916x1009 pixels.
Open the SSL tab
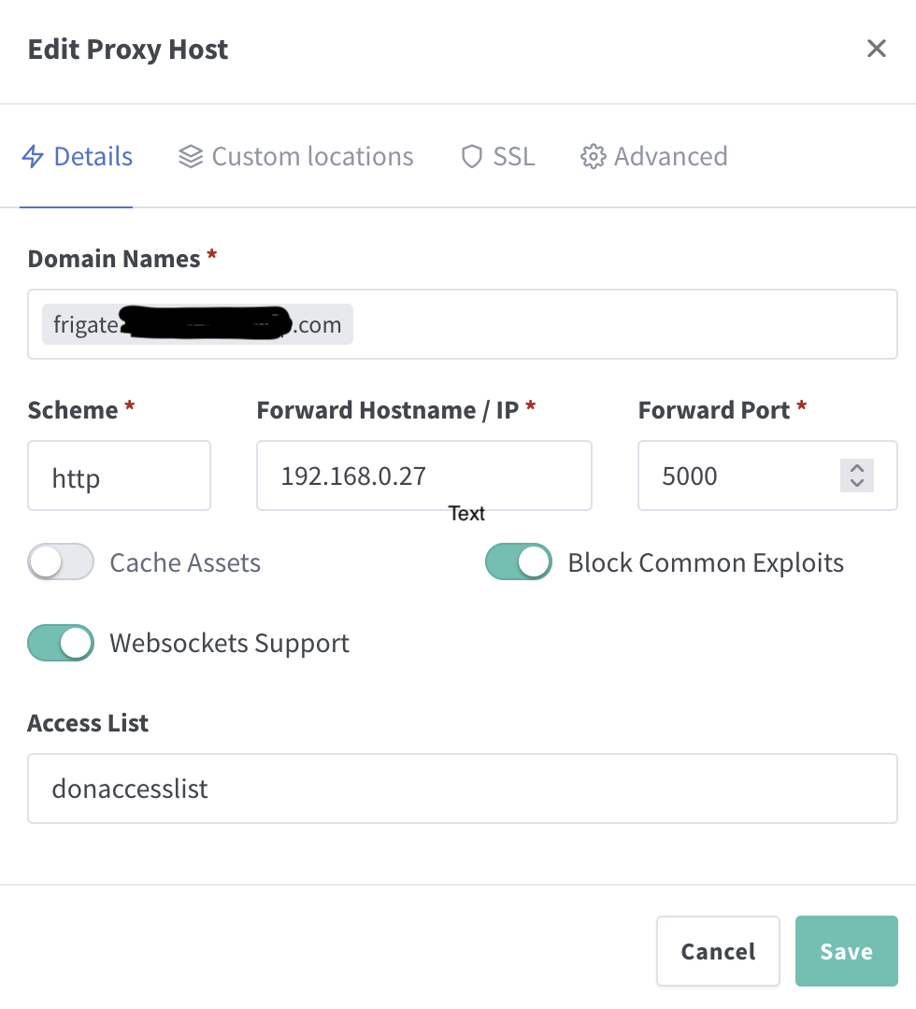click(x=497, y=156)
